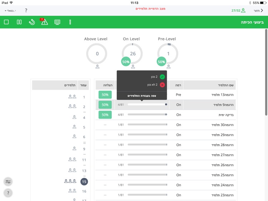Click student icon under Pre-Level
The image size is (268, 201).
(169, 67)
